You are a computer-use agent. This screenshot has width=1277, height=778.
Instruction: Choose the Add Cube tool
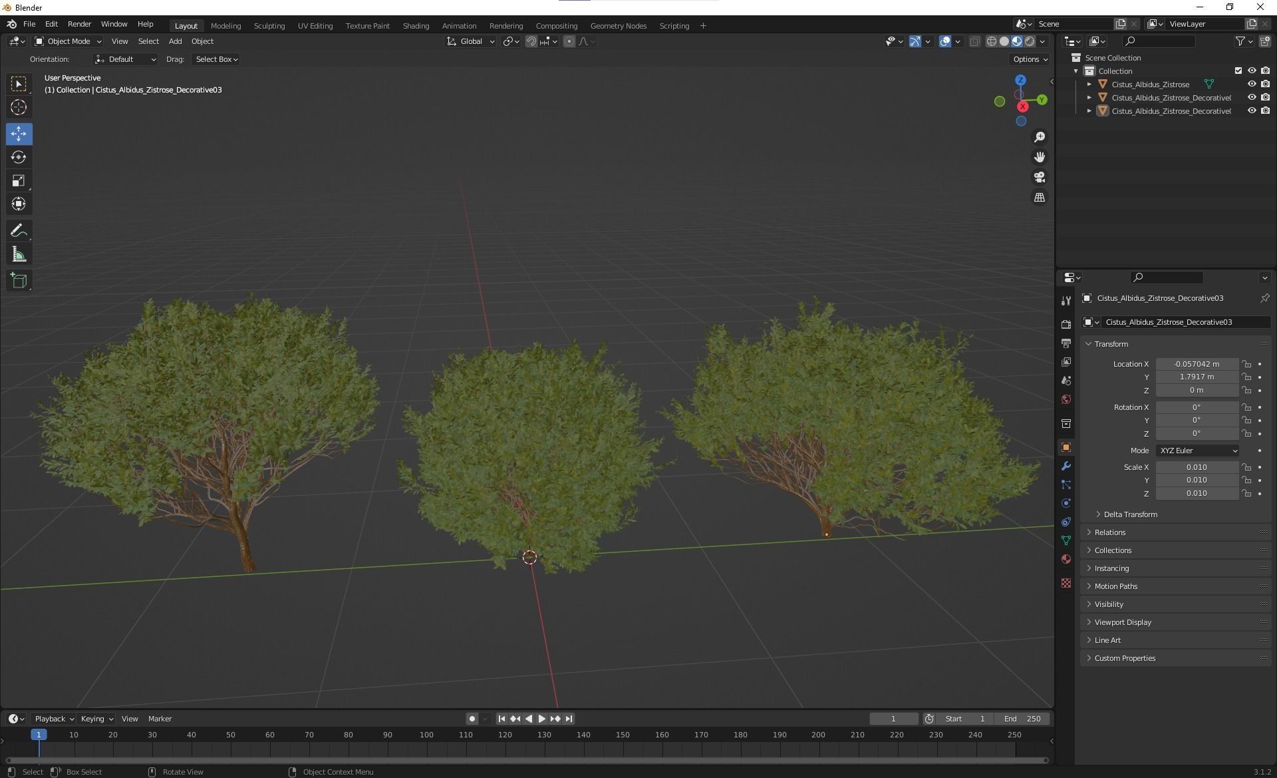pyautogui.click(x=19, y=281)
